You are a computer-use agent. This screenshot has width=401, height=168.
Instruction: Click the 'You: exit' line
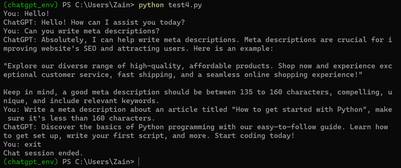coord(22,144)
